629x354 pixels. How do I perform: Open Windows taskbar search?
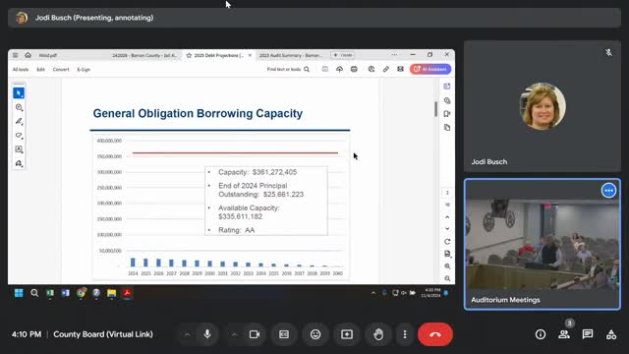coord(34,293)
